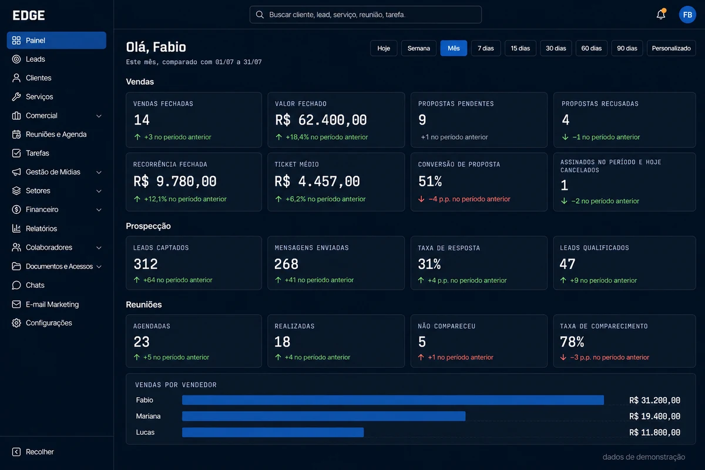The image size is (705, 470).
Task: Select the Serviços wrench icon
Action: coord(16,97)
